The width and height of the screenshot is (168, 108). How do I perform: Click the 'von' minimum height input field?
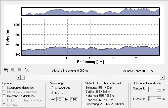coord(60,99)
